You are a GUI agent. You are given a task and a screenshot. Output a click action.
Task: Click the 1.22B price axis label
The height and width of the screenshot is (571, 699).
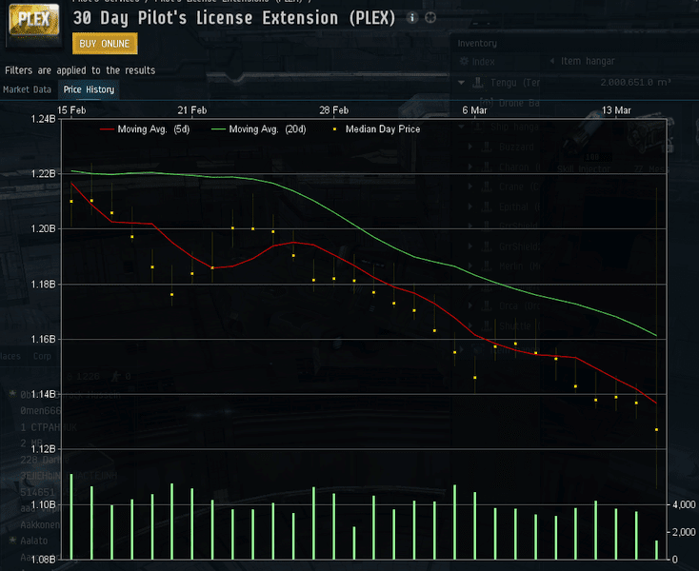tap(43, 173)
